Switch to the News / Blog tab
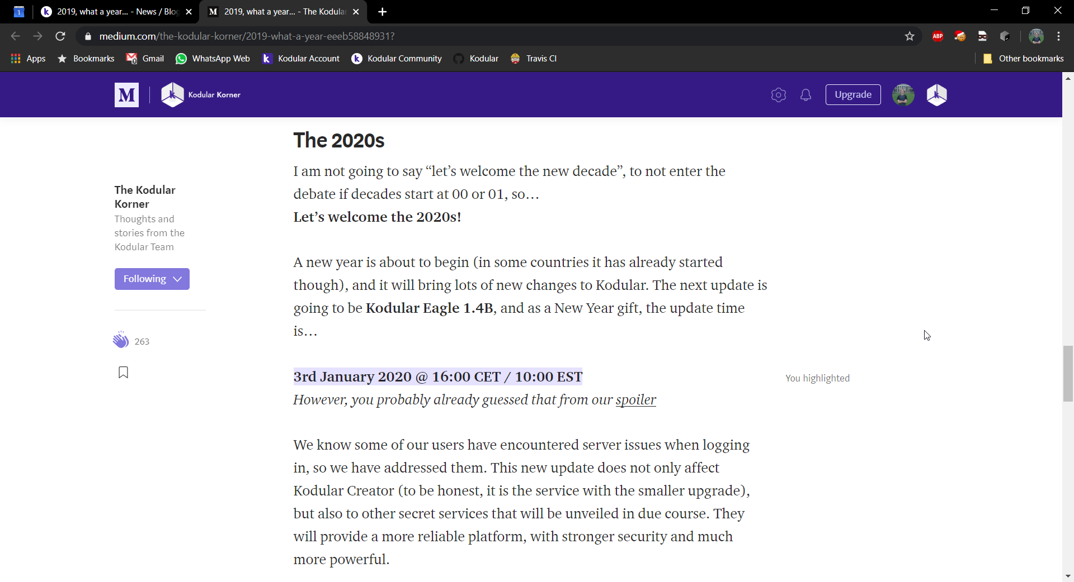1074x582 pixels. click(x=117, y=12)
